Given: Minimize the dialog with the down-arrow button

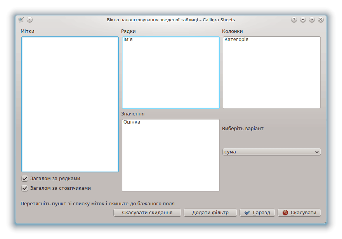Looking at the screenshot, I should pos(303,20).
